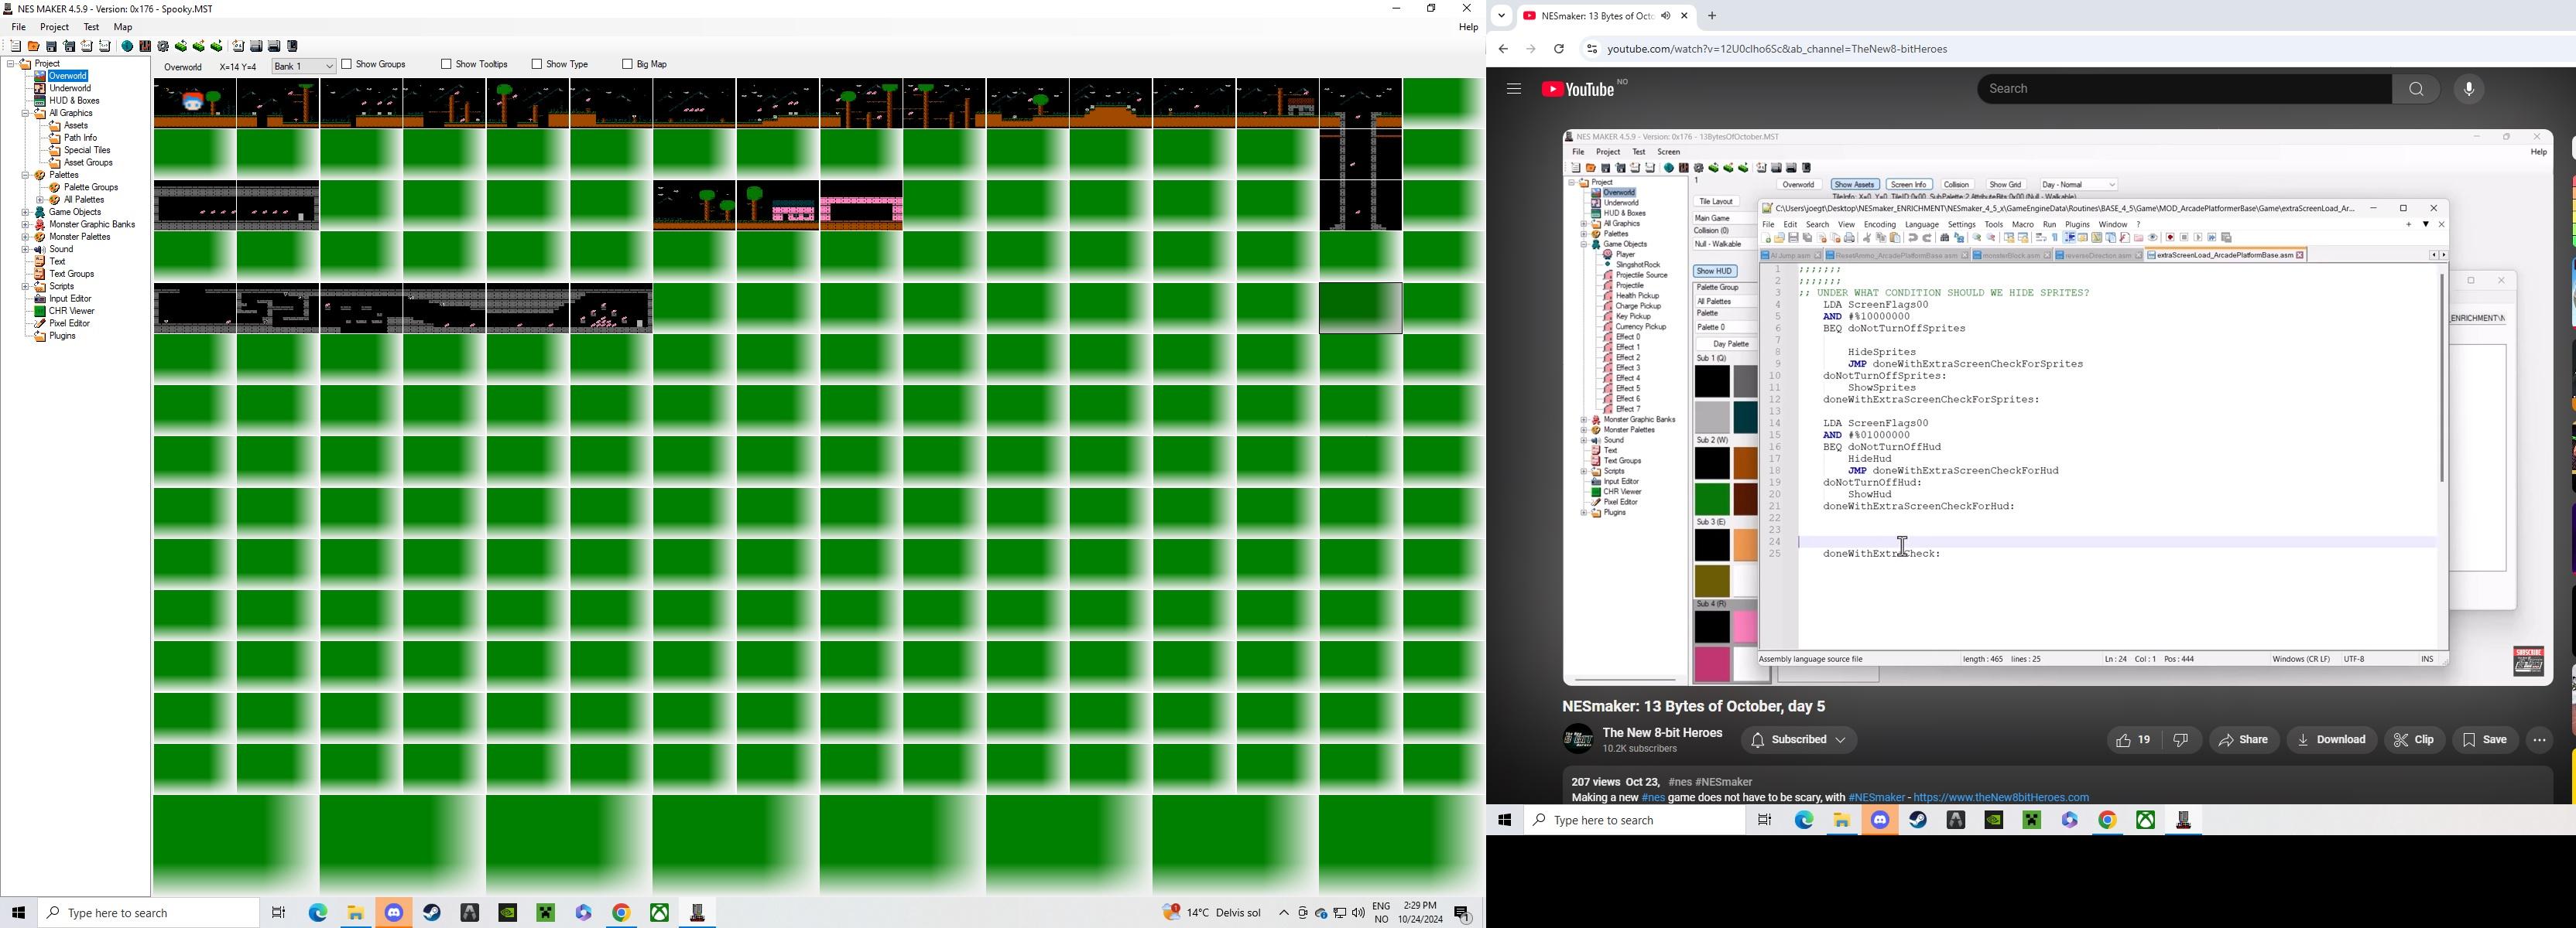
Task: Click the binary 0 1 script icon in toolbar
Action: tap(238, 46)
